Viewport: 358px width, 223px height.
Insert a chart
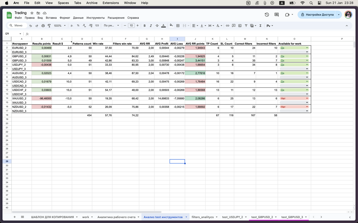pyautogui.click(x=240, y=25)
